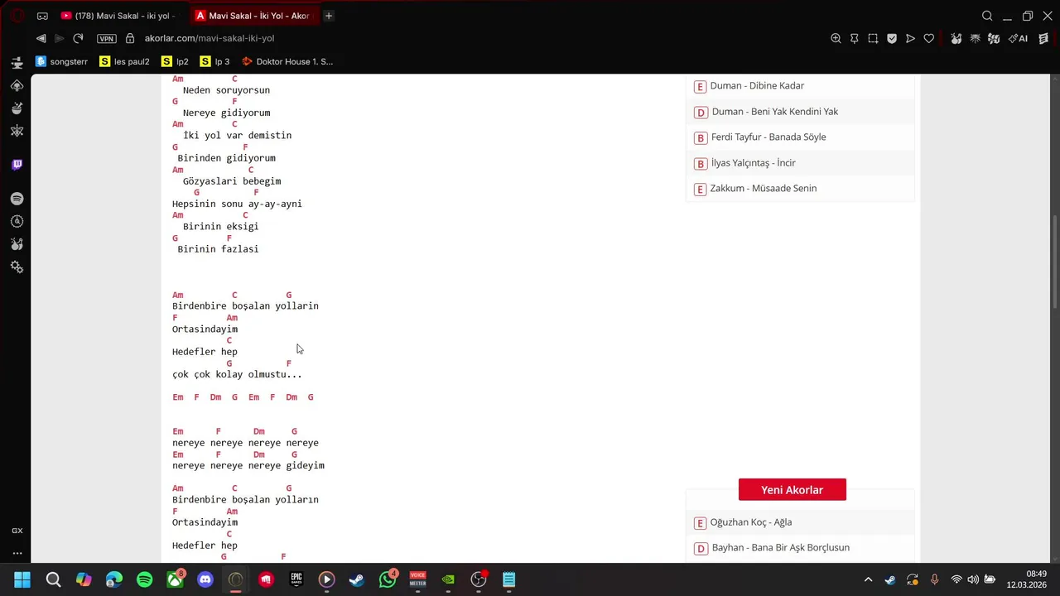Open the lp2 bookmark
Viewport: 1060px width, 596px height.
tap(175, 61)
